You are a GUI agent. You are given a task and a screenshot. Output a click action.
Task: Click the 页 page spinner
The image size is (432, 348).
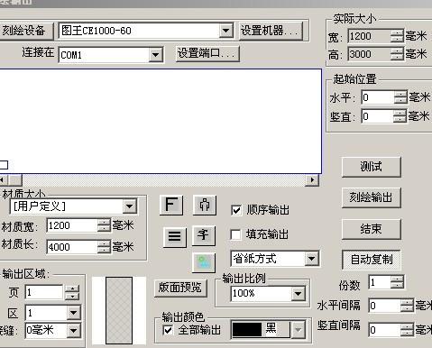72,292
